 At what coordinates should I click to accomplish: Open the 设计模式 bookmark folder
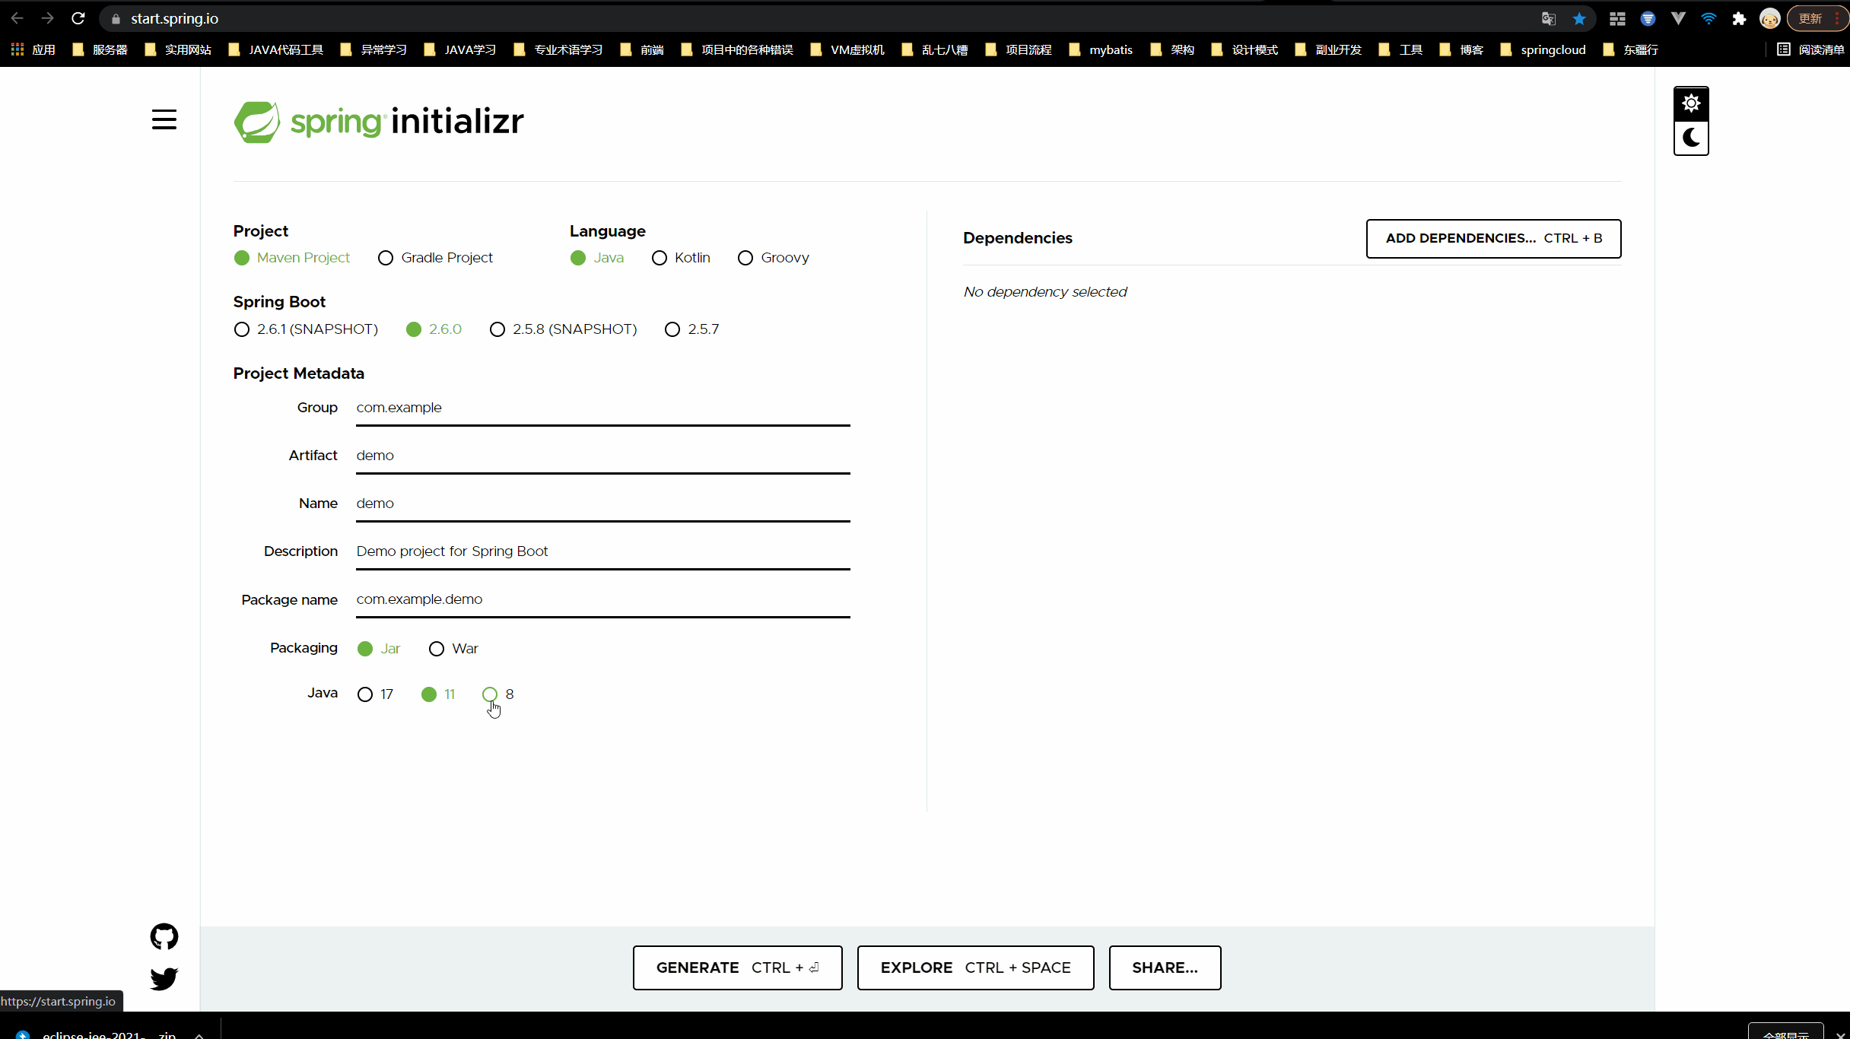point(1244,49)
